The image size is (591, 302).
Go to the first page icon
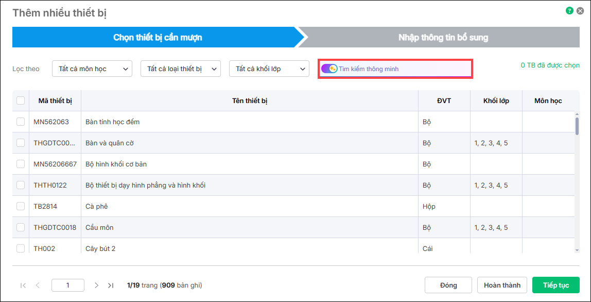point(23,285)
